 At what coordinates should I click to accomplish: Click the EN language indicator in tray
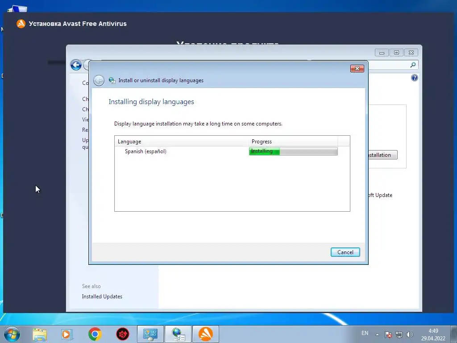[365, 333]
